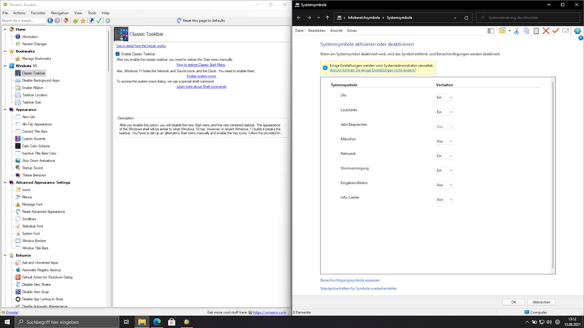The image size is (584, 328).
Task: Click the Abbrechen button
Action: pos(541,303)
